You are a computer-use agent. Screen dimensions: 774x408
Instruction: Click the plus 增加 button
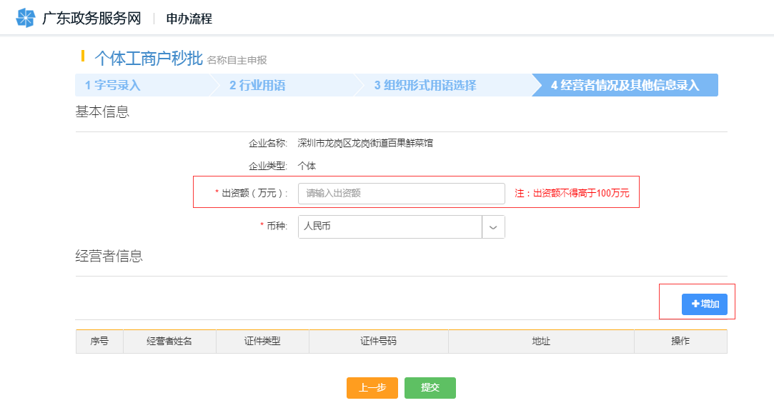tap(704, 304)
